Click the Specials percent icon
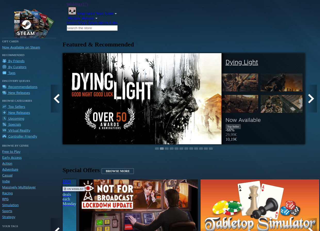Viewport: 320px width, 231px height. pyautogui.click(x=4, y=124)
